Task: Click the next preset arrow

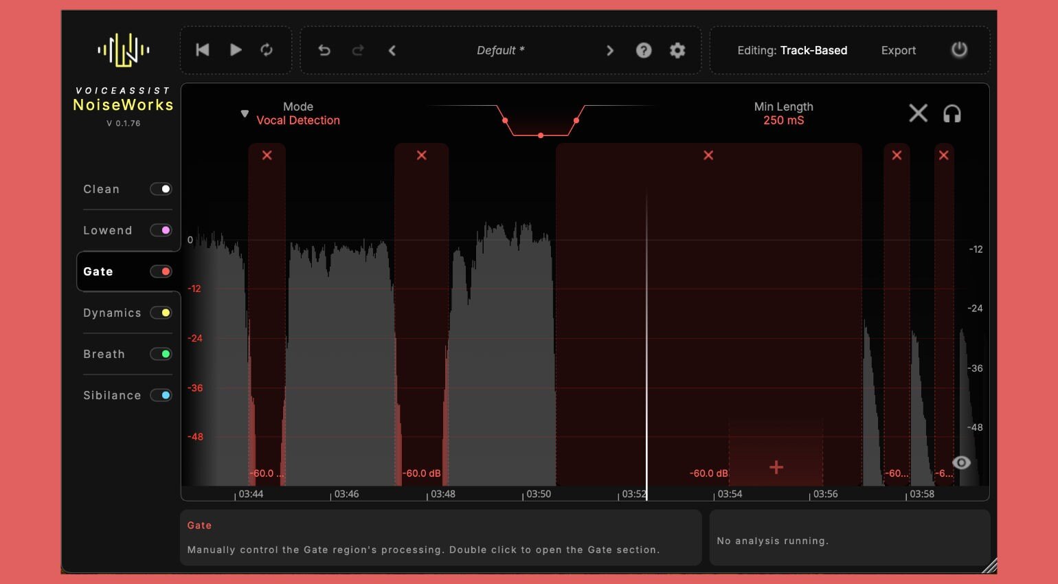Action: coord(610,50)
